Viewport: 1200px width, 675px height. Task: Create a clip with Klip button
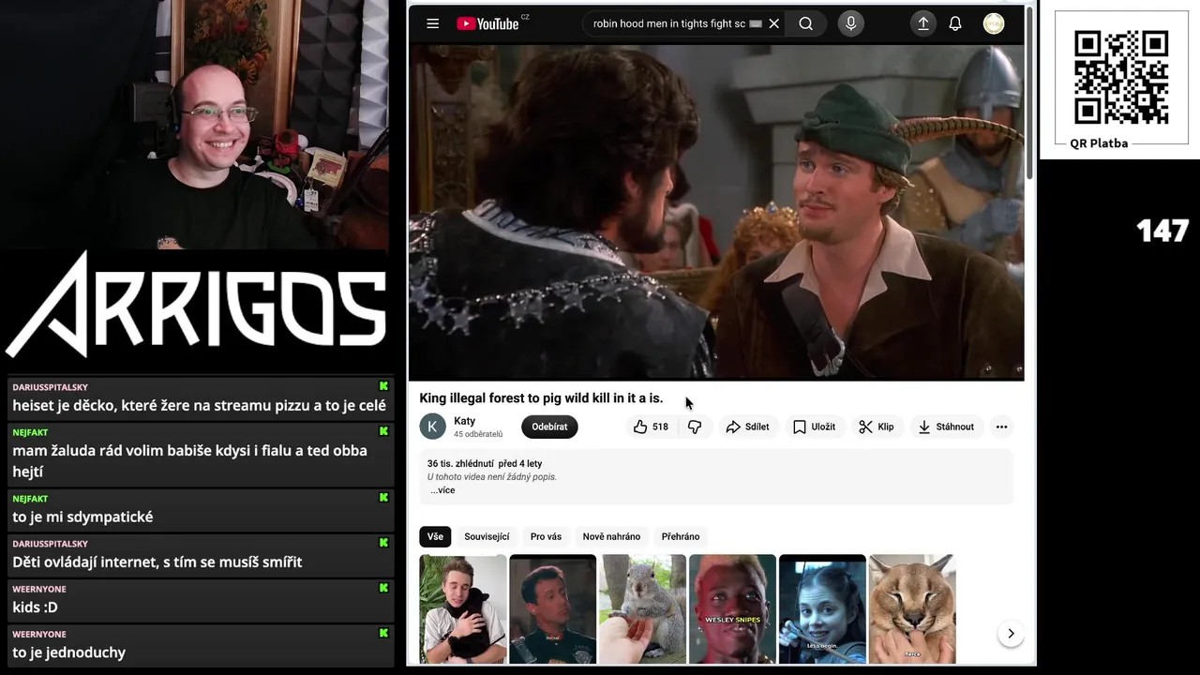(x=877, y=427)
